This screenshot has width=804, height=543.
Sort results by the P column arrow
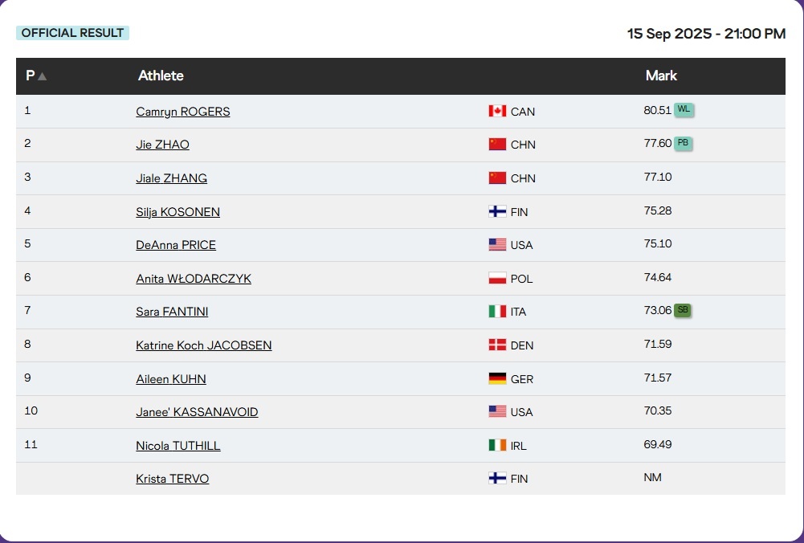pyautogui.click(x=42, y=76)
